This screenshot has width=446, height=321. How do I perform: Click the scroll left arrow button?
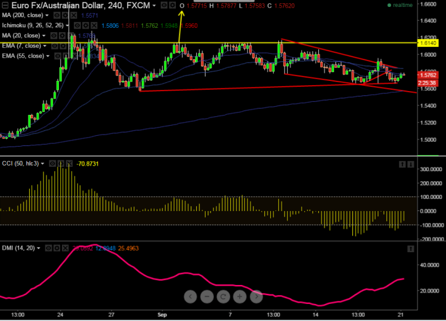click(x=190, y=296)
